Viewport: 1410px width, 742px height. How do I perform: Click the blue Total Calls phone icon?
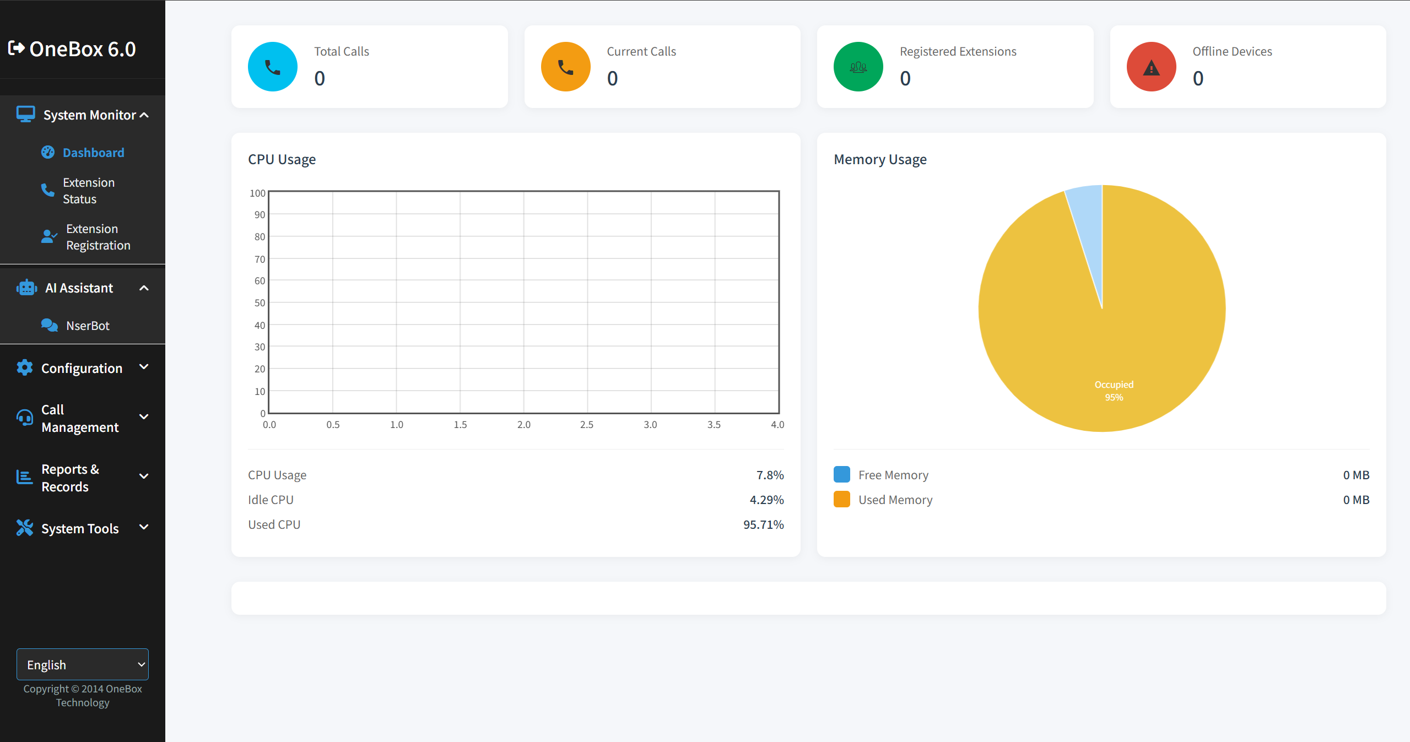click(x=273, y=67)
